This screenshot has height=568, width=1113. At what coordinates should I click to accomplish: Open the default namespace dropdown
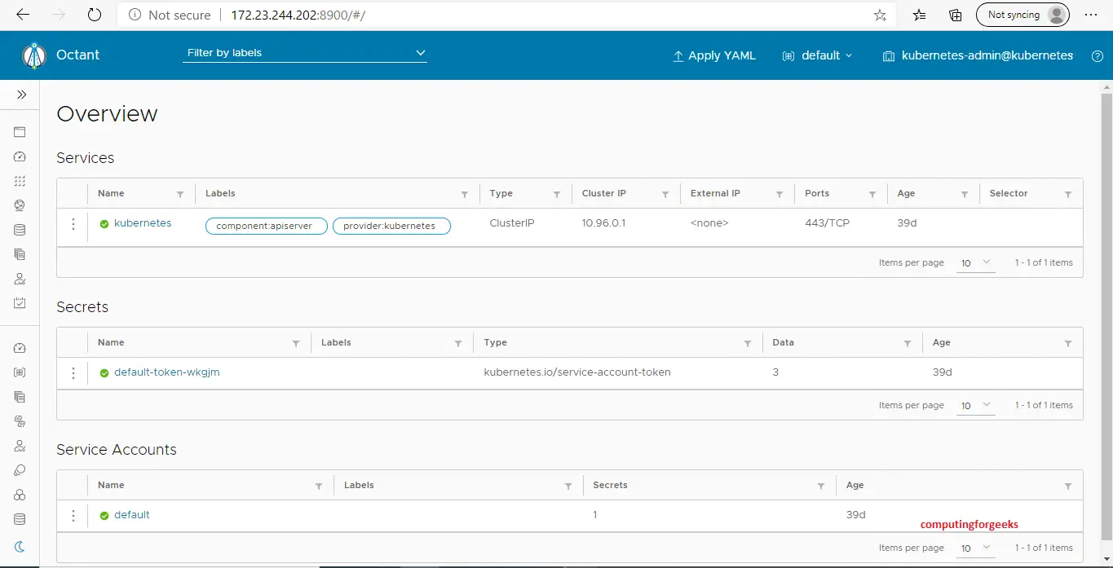(817, 55)
